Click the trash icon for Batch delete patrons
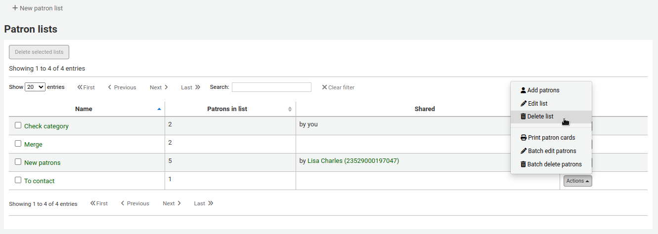This screenshot has height=234, width=658. [x=524, y=164]
